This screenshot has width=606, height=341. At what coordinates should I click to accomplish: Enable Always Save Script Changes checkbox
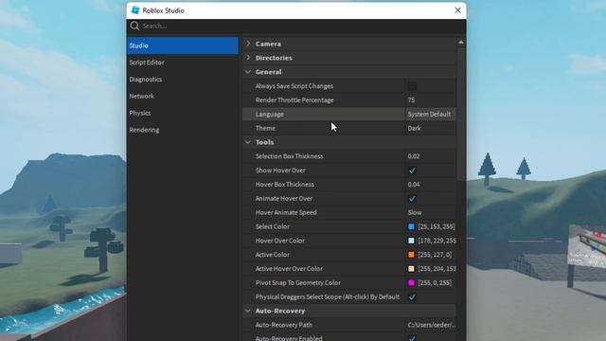[x=412, y=86]
